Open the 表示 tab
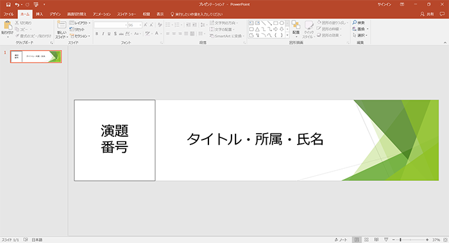449x243 pixels. click(x=160, y=14)
